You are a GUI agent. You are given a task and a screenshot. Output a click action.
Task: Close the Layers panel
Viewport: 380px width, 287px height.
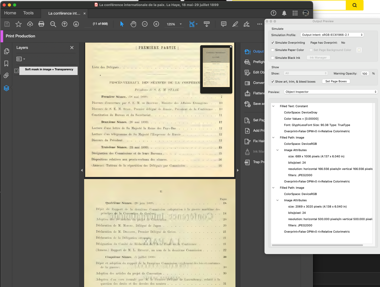(x=72, y=48)
